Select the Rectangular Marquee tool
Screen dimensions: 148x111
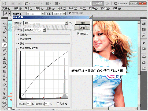[x=4, y=28]
